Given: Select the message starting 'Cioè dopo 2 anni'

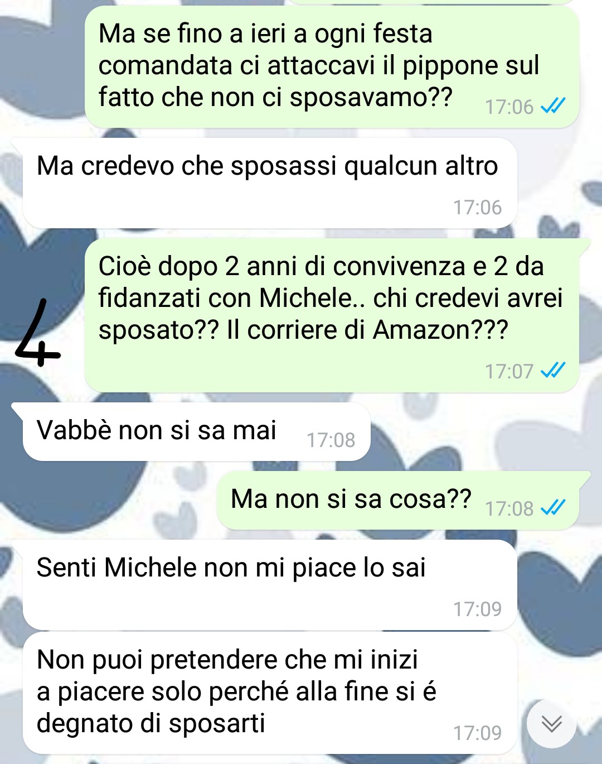Looking at the screenshot, I should pyautogui.click(x=332, y=315).
